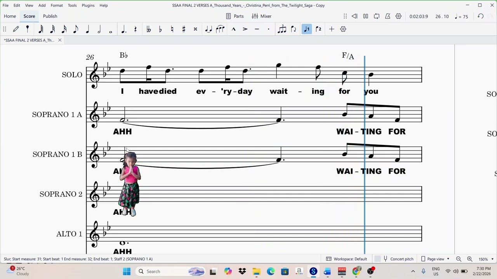Toggle rest input
This screenshot has width=497, height=279.
[x=136, y=29]
